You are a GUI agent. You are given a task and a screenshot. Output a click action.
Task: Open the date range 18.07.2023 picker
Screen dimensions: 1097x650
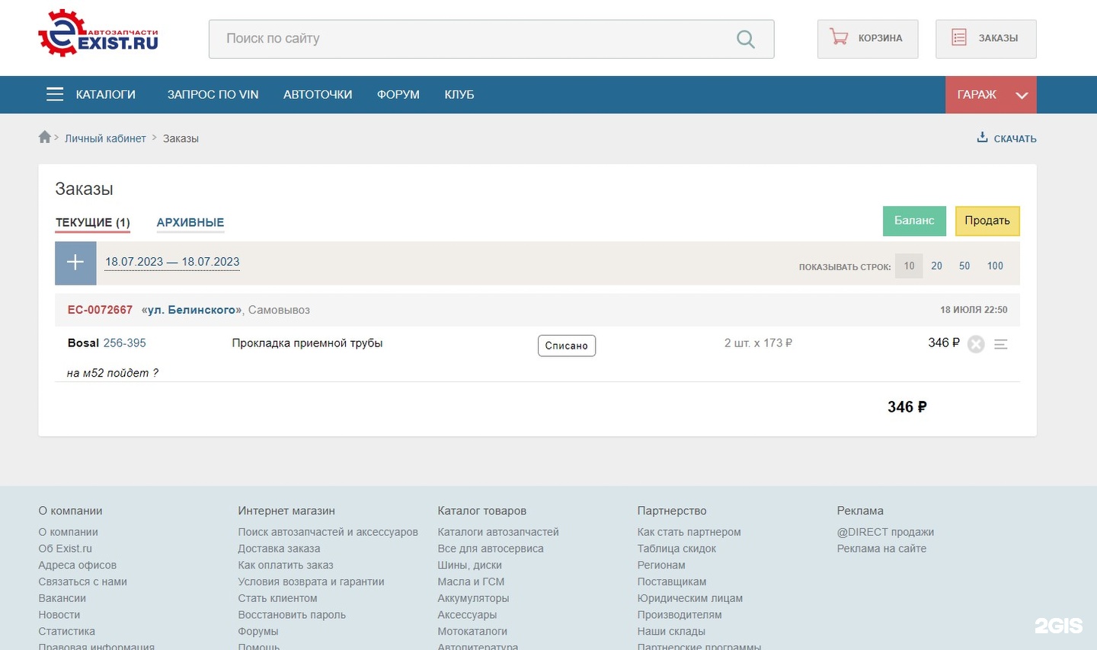click(172, 262)
